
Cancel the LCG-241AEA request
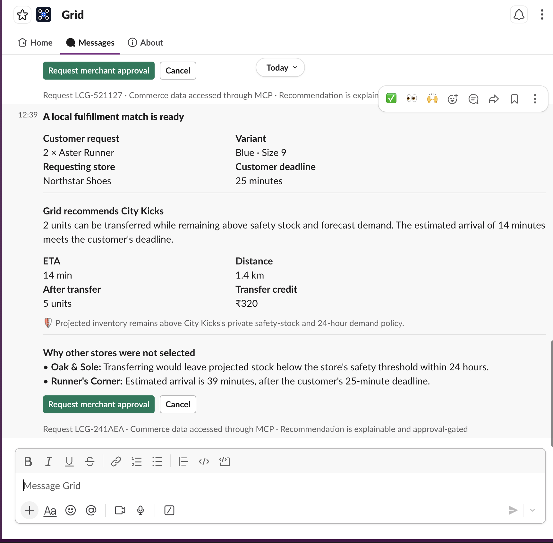(x=178, y=404)
